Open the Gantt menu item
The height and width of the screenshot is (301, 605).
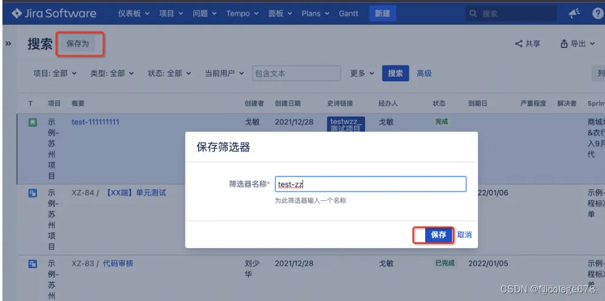349,13
